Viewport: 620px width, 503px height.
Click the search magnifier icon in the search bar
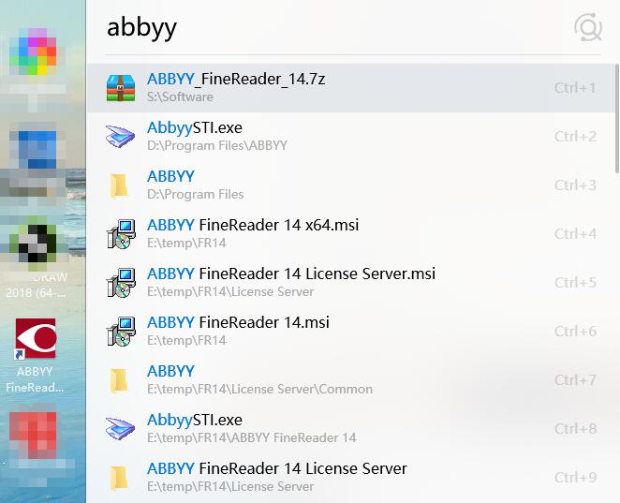tap(588, 28)
